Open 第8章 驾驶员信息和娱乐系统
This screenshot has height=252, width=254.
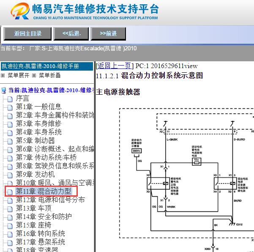(55, 166)
